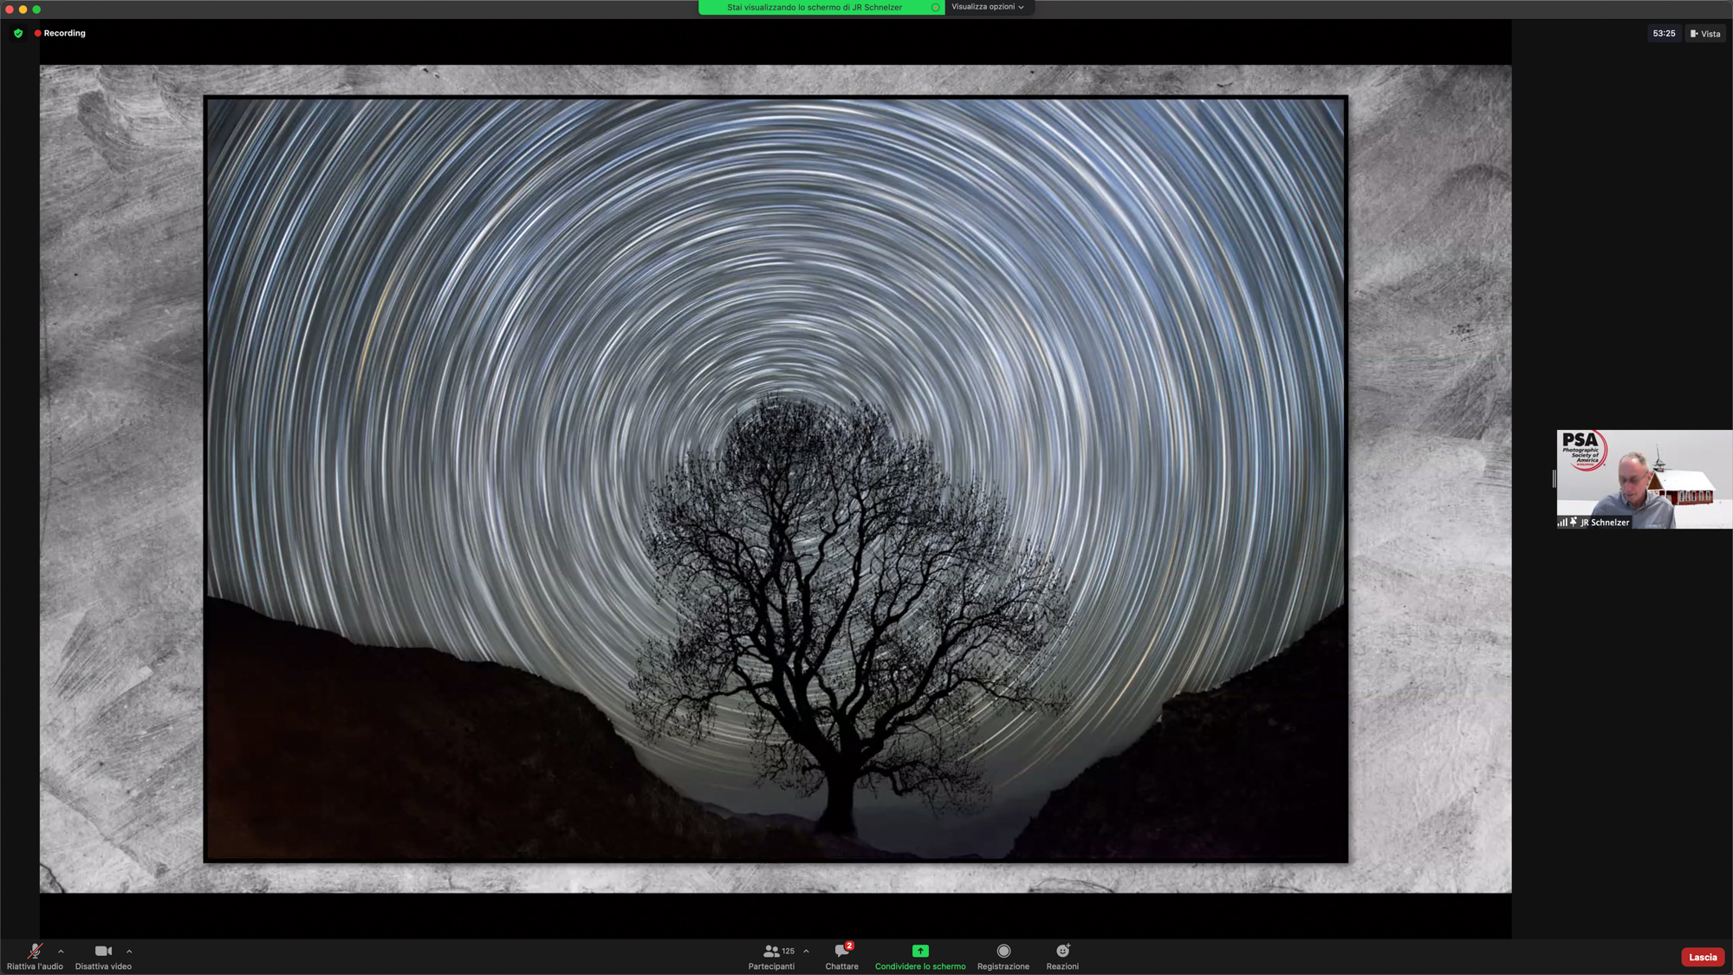
Task: Click the red close window button
Action: coord(10,10)
